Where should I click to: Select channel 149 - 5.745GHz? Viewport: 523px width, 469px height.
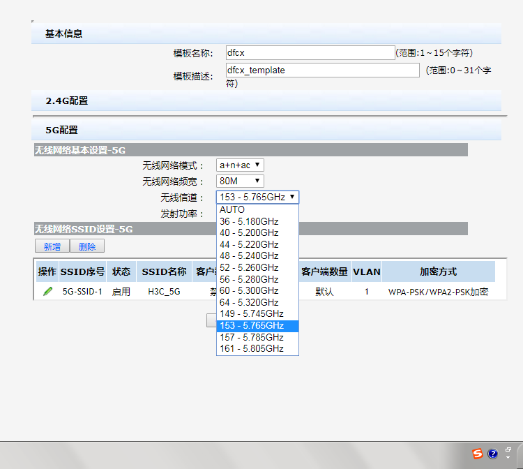click(x=257, y=314)
